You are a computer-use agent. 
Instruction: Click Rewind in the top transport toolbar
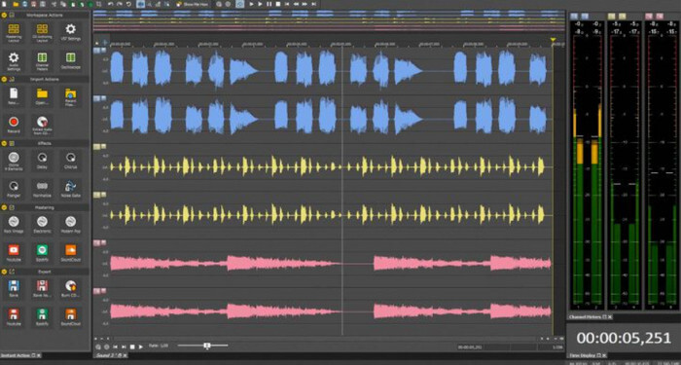[296, 4]
